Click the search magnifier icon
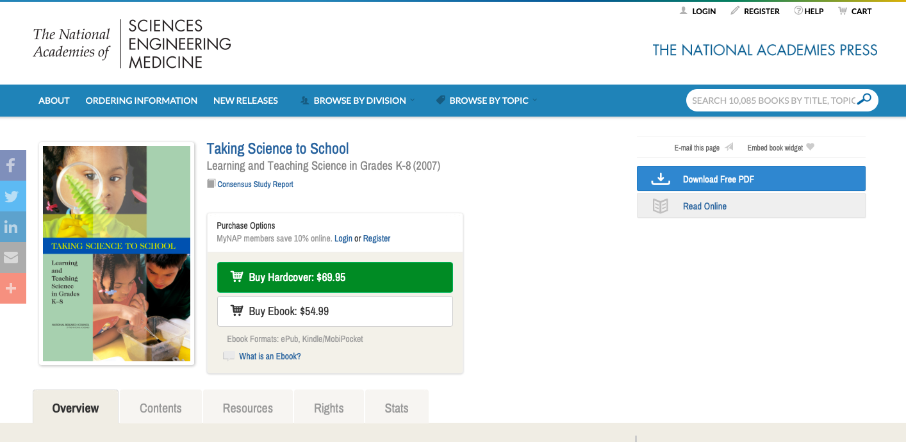 coord(864,99)
